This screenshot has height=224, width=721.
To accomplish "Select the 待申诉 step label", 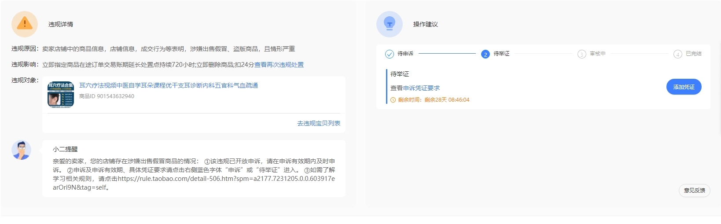I will [405, 54].
